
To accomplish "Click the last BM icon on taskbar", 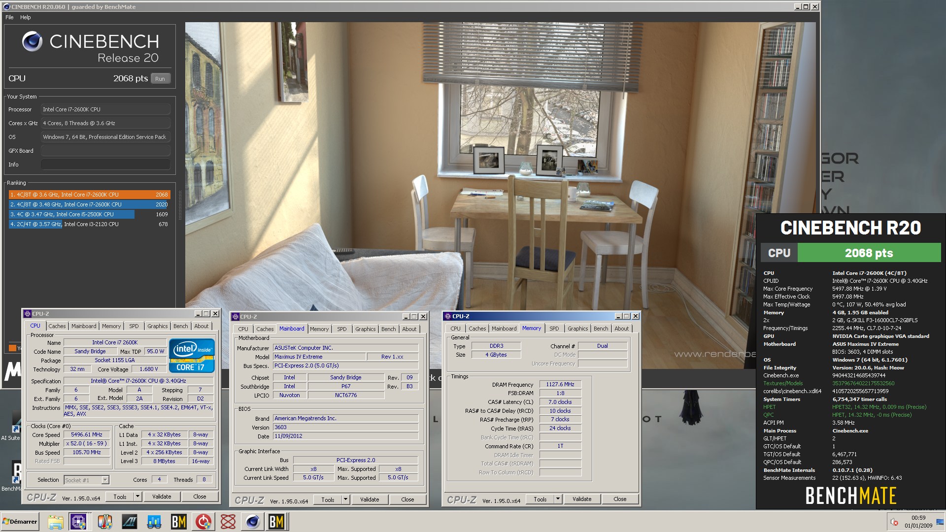I will click(x=277, y=522).
